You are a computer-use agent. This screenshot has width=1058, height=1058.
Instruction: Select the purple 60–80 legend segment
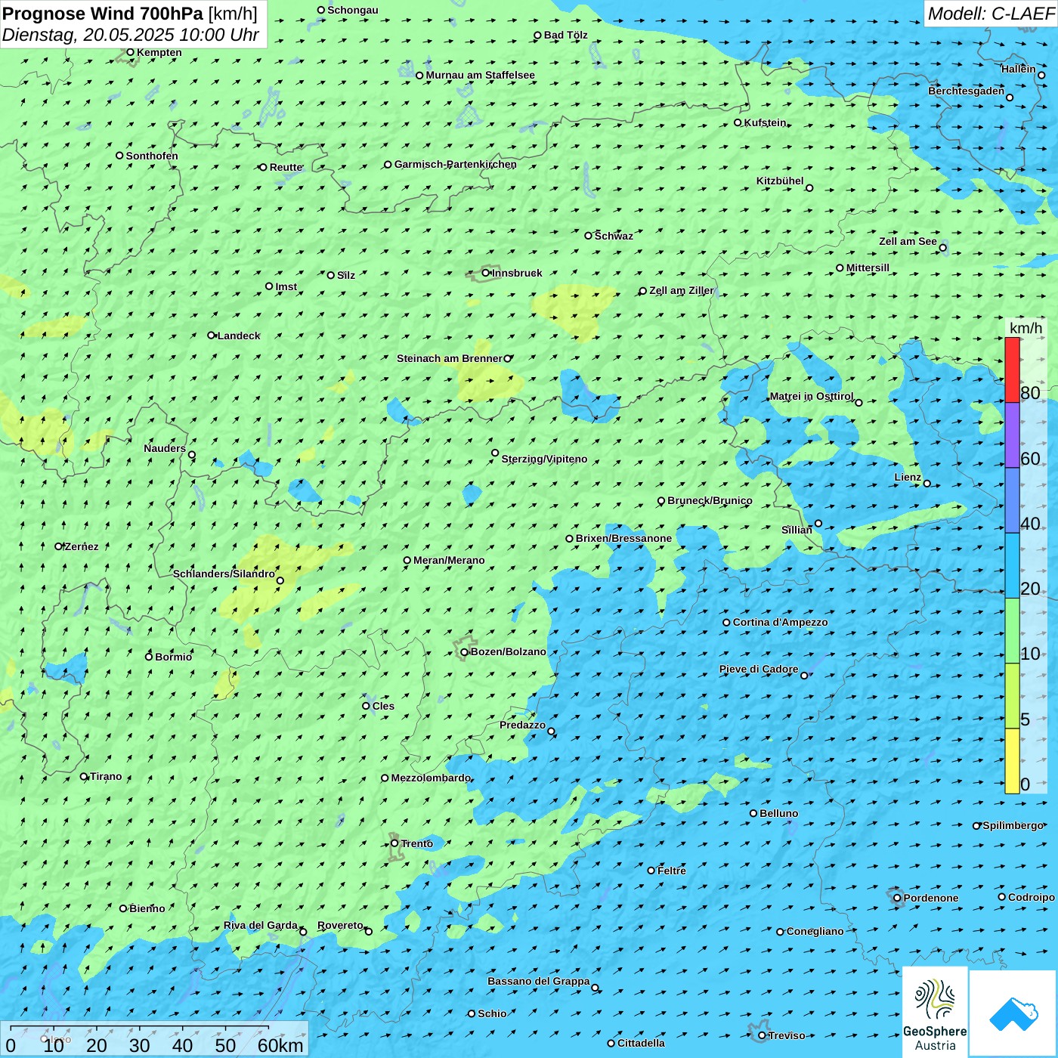click(x=1012, y=435)
